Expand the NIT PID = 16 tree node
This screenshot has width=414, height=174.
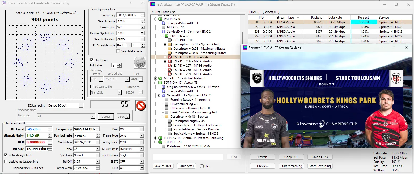pyautogui.click(x=156, y=78)
